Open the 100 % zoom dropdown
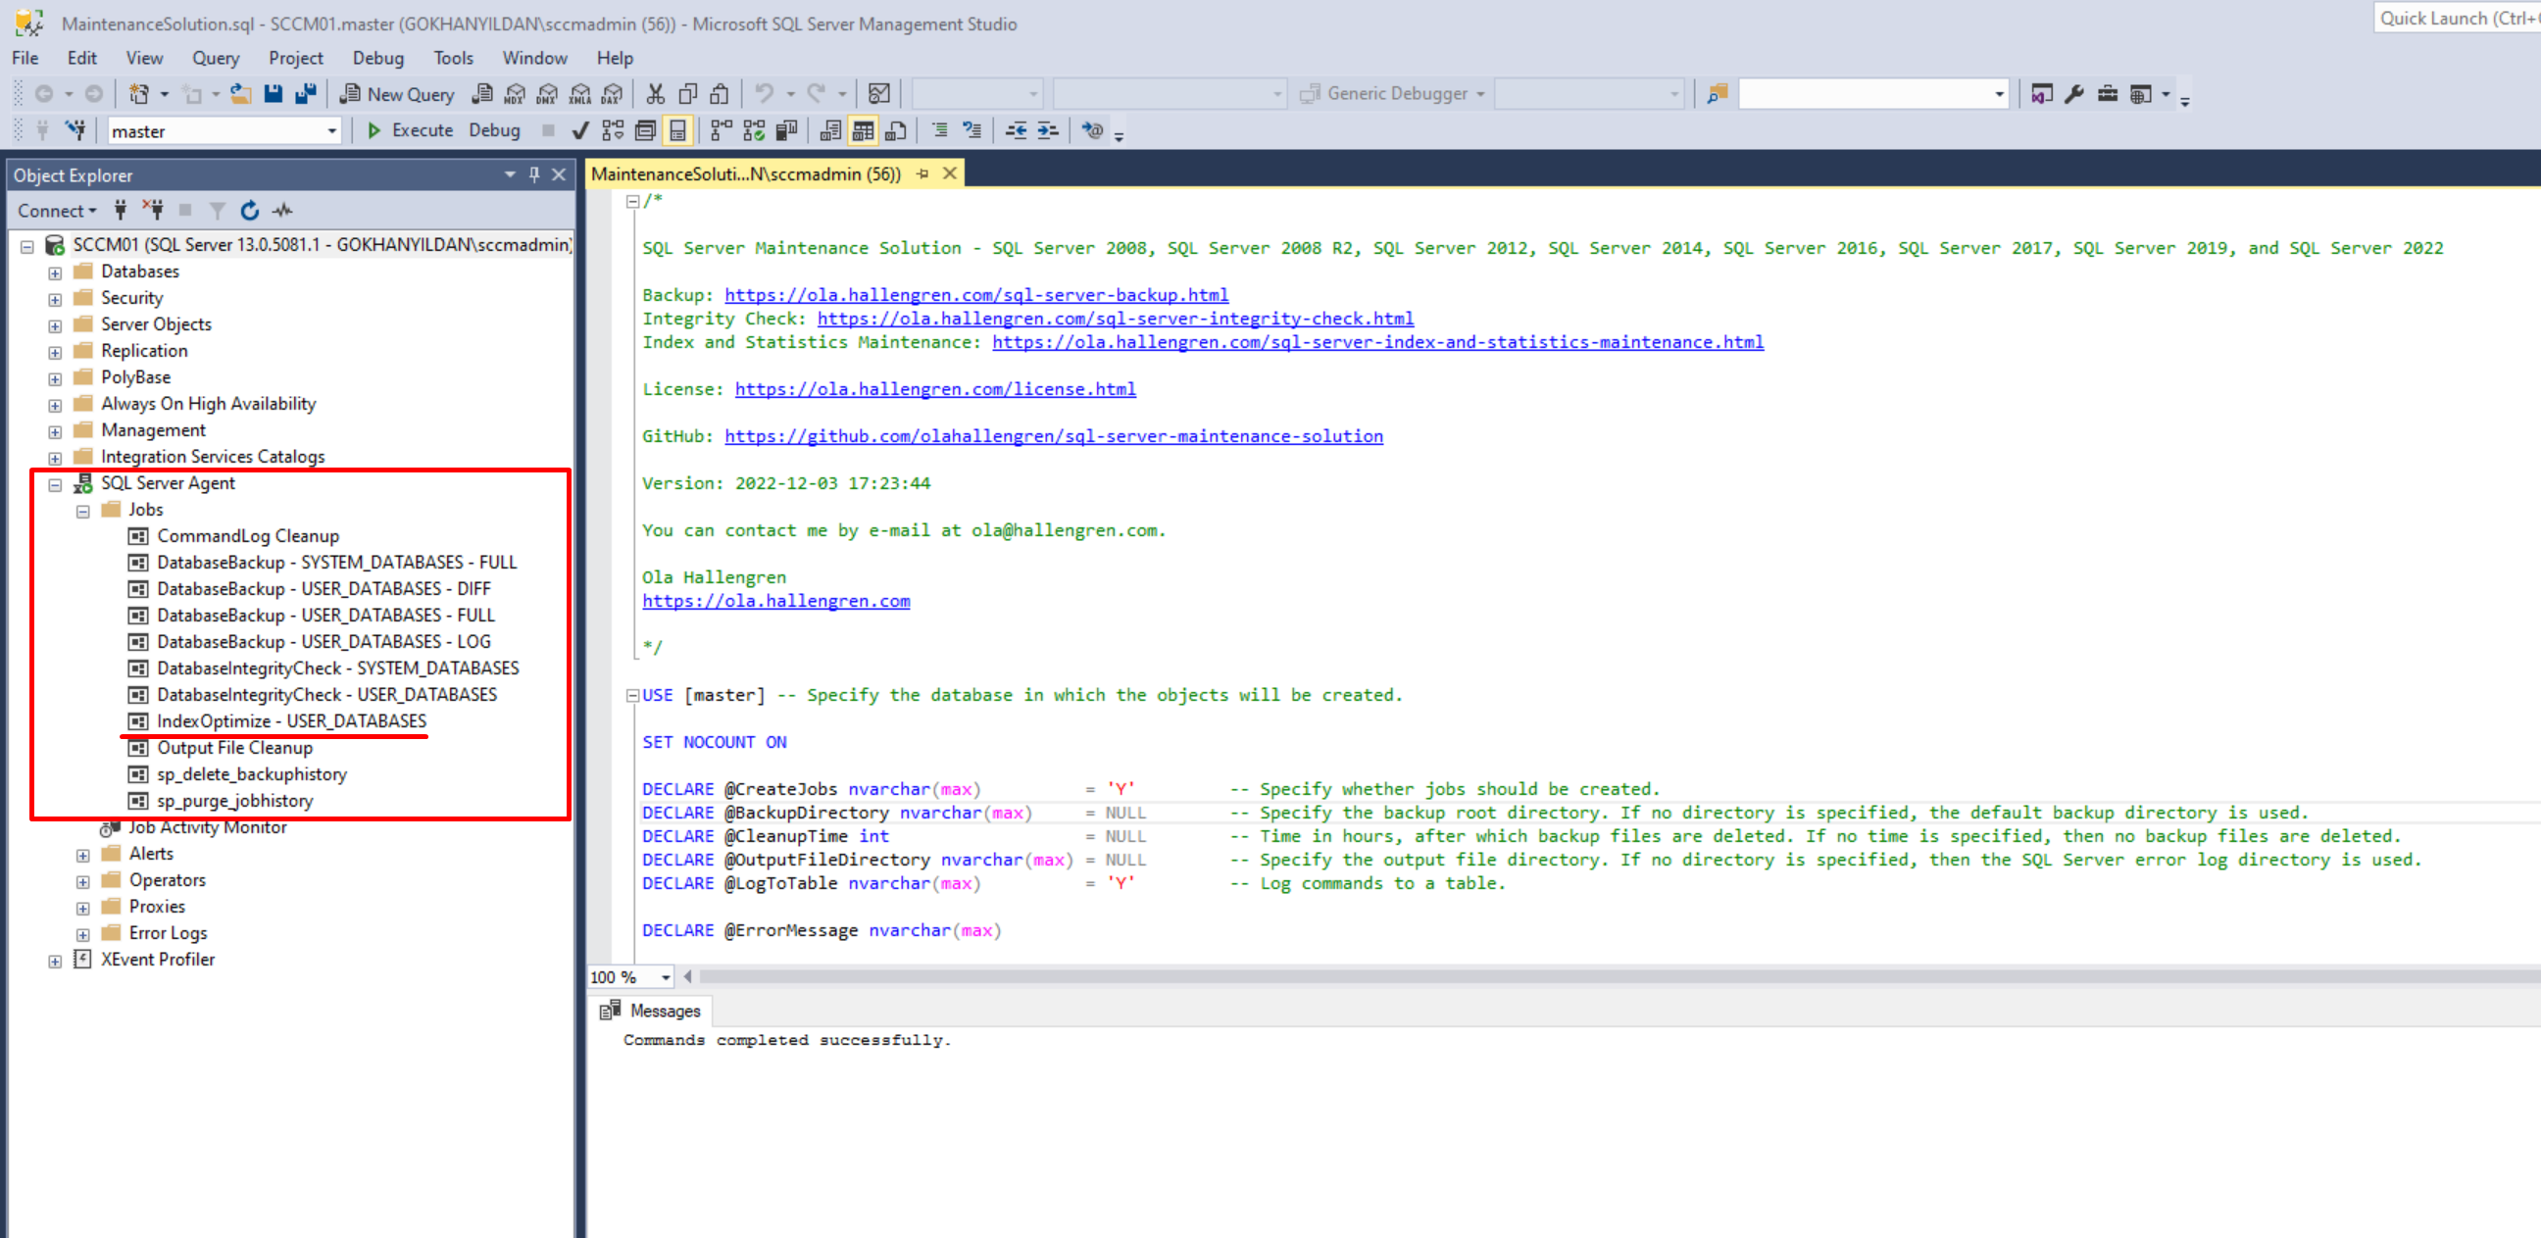This screenshot has height=1238, width=2541. (x=666, y=976)
